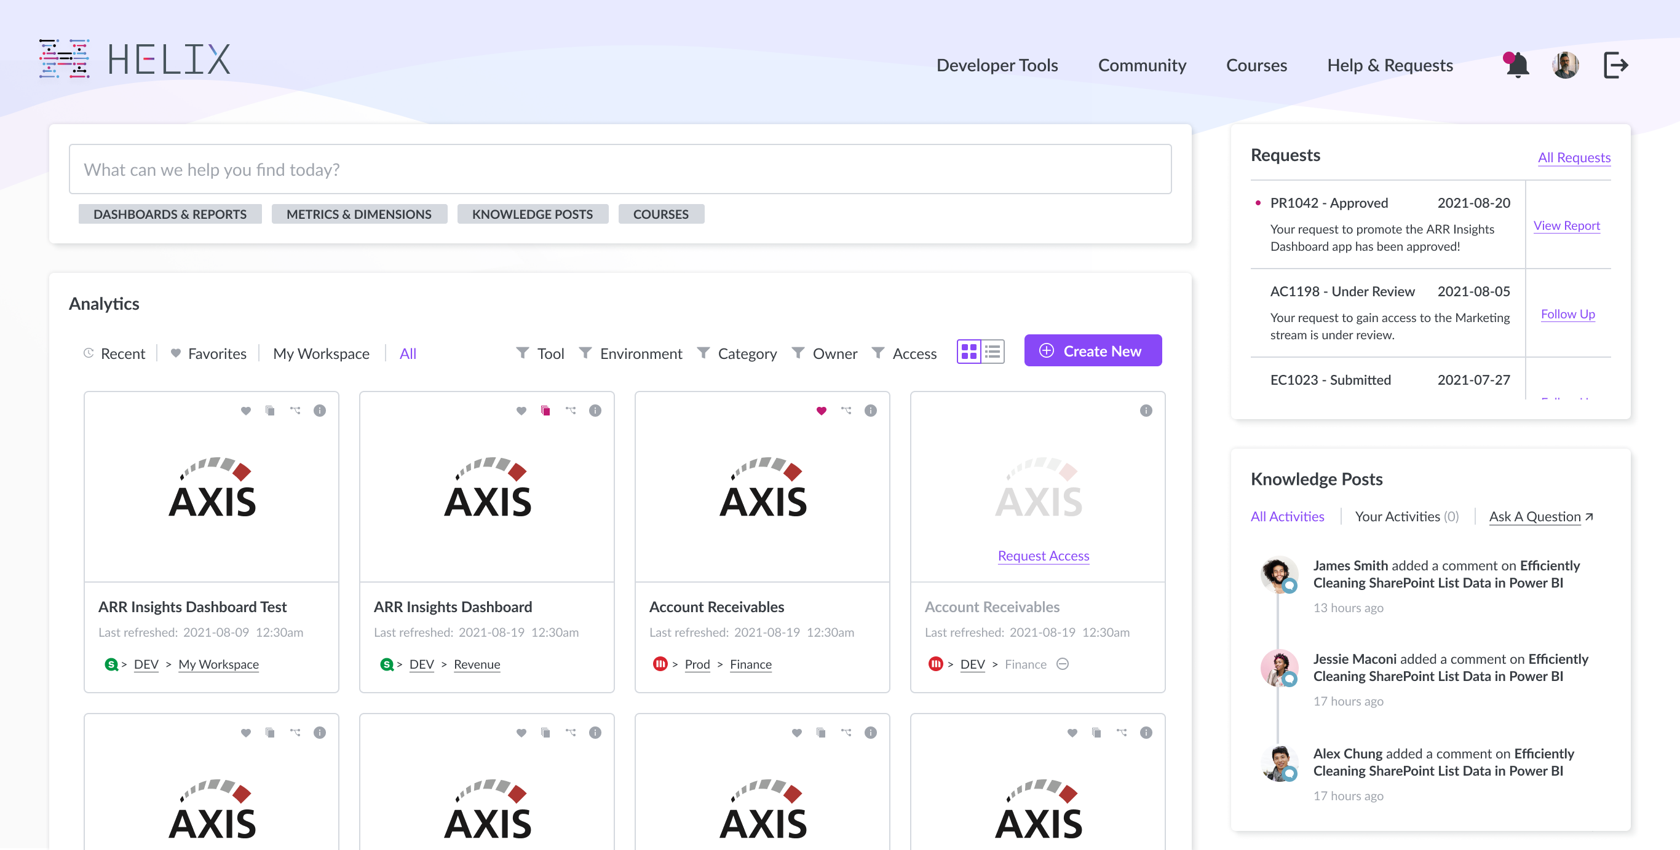Filter by Metrics & Dimensions
Viewport: 1680px width, 850px height.
click(359, 214)
